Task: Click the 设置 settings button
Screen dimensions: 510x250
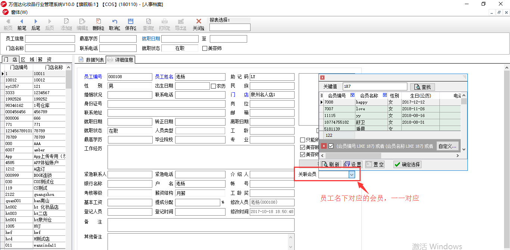Action: point(352,164)
